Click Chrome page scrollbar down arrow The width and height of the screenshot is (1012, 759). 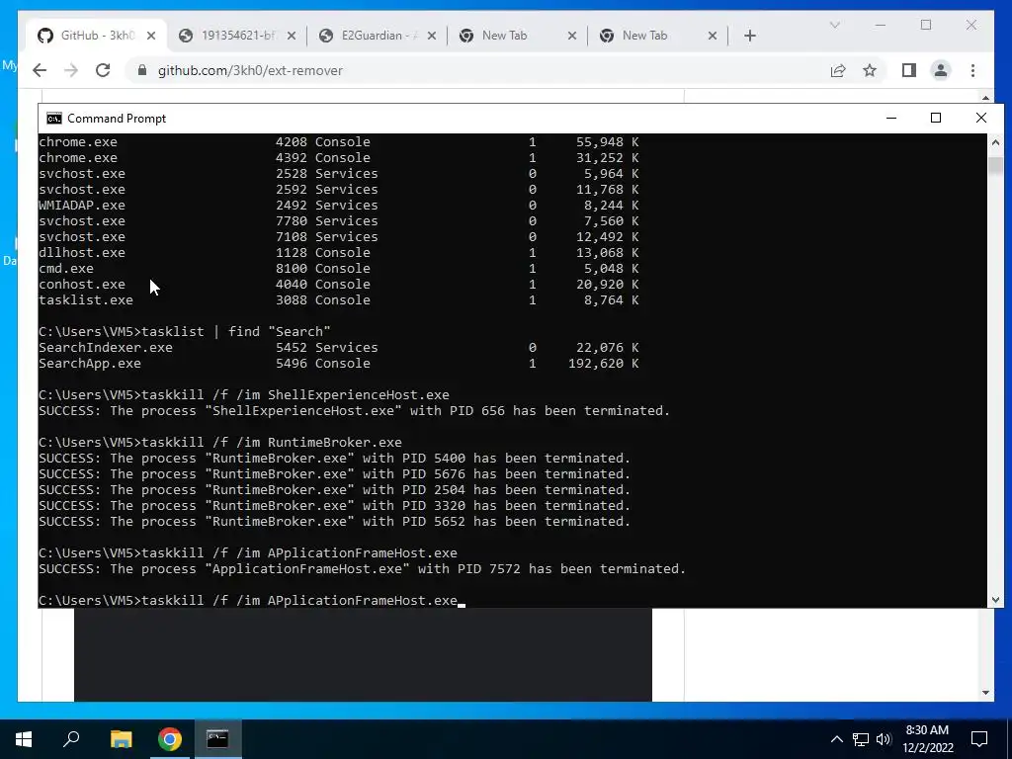[x=985, y=693]
